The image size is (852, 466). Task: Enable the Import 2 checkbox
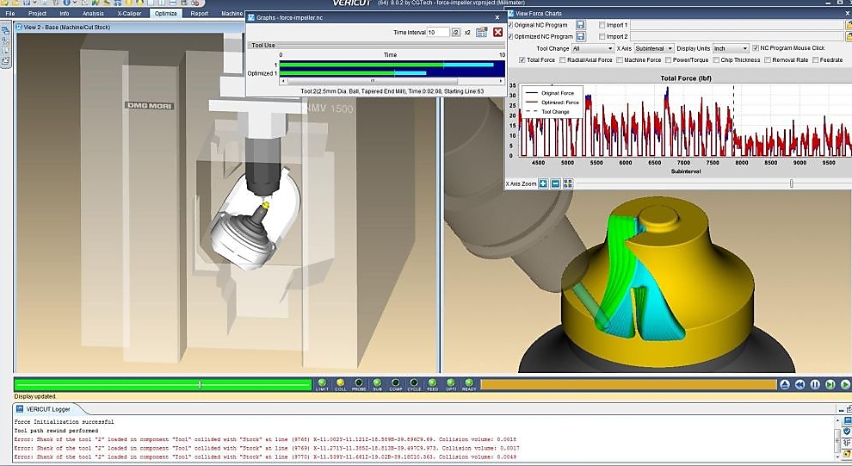coord(602,36)
